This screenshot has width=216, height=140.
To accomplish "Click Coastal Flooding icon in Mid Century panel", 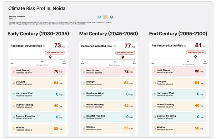I will [83, 117].
